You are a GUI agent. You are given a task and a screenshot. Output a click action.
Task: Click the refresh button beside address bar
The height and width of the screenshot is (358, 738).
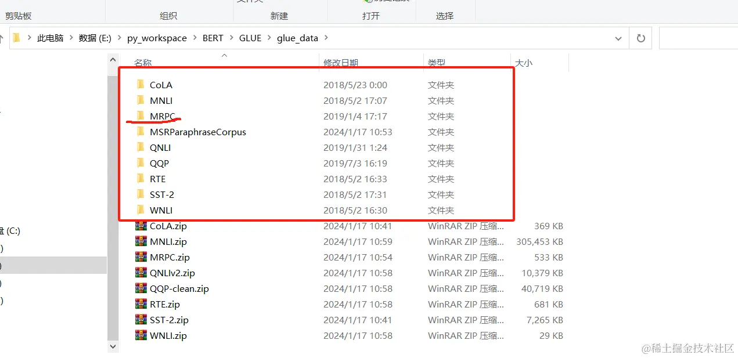coord(641,38)
